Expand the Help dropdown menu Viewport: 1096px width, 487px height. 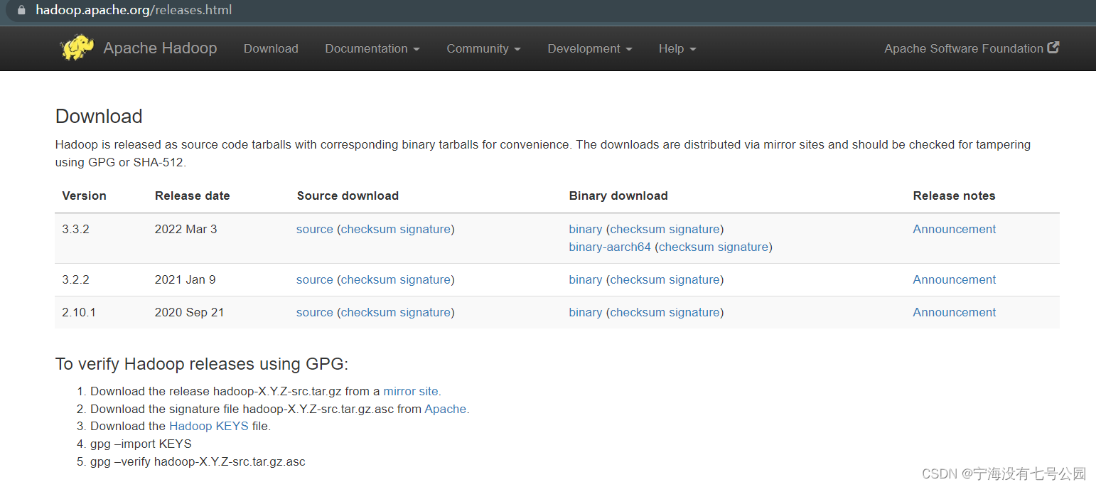(677, 48)
